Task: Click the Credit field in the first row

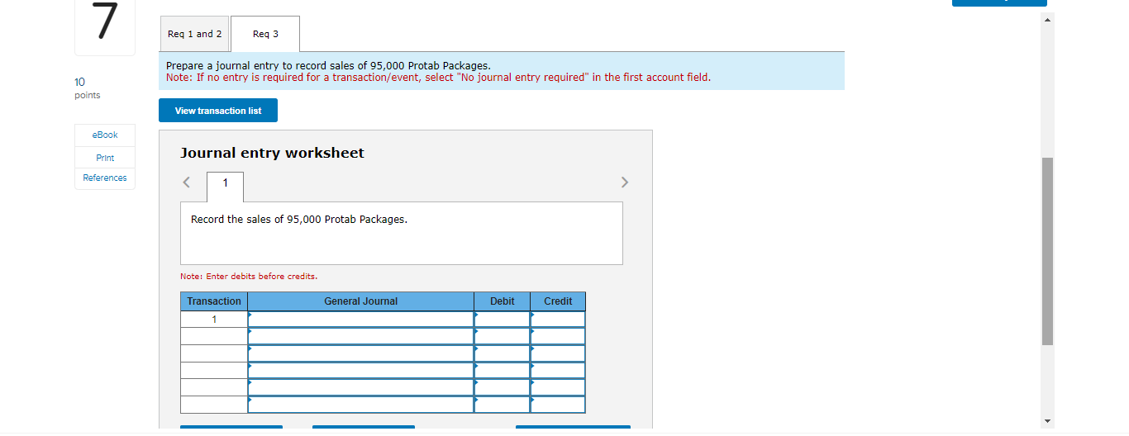Action: coord(558,319)
